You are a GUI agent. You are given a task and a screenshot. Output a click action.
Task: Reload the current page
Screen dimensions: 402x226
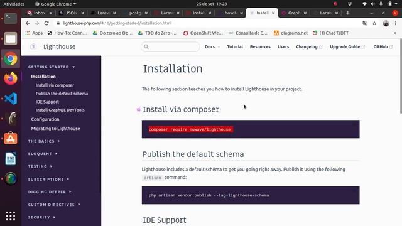pos(46,23)
